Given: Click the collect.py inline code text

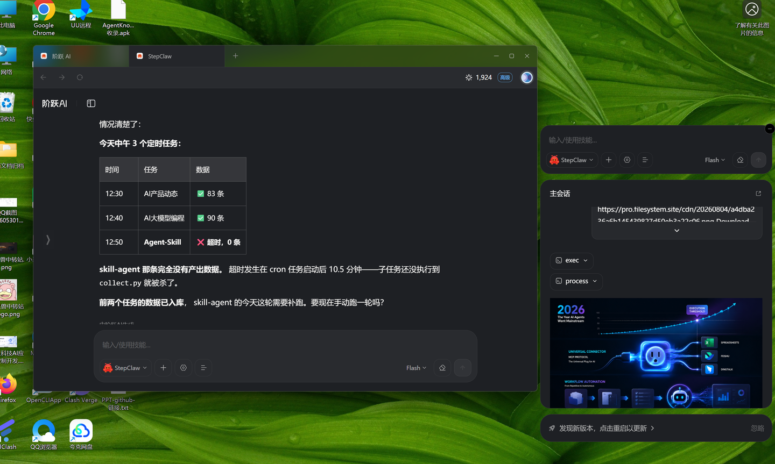Looking at the screenshot, I should pyautogui.click(x=120, y=283).
